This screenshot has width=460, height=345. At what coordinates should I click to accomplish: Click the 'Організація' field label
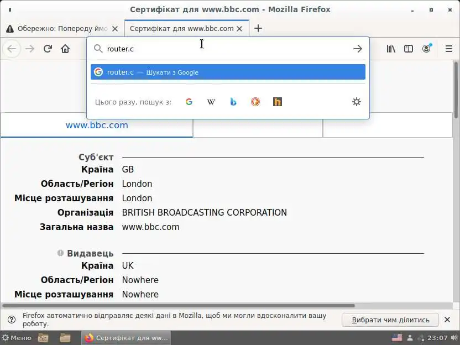pyautogui.click(x=85, y=212)
